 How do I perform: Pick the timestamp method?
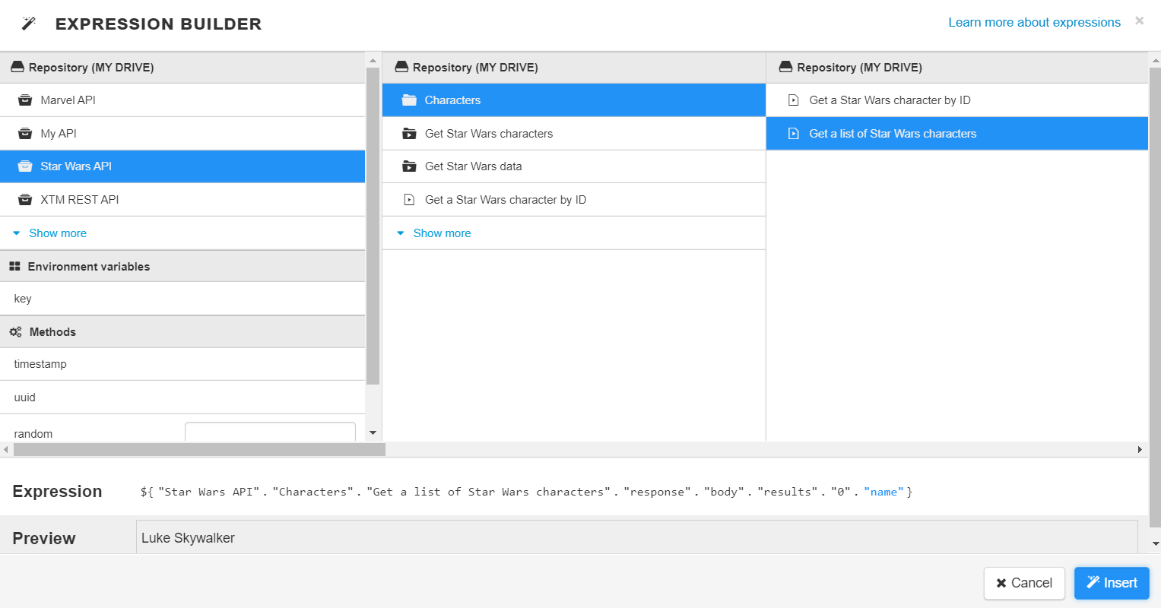point(182,364)
